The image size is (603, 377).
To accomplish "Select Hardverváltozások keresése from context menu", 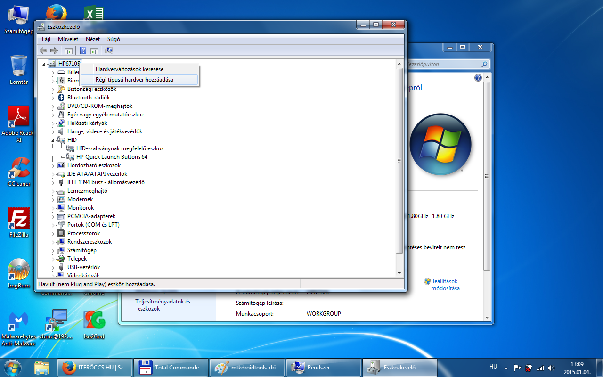I will coord(130,69).
